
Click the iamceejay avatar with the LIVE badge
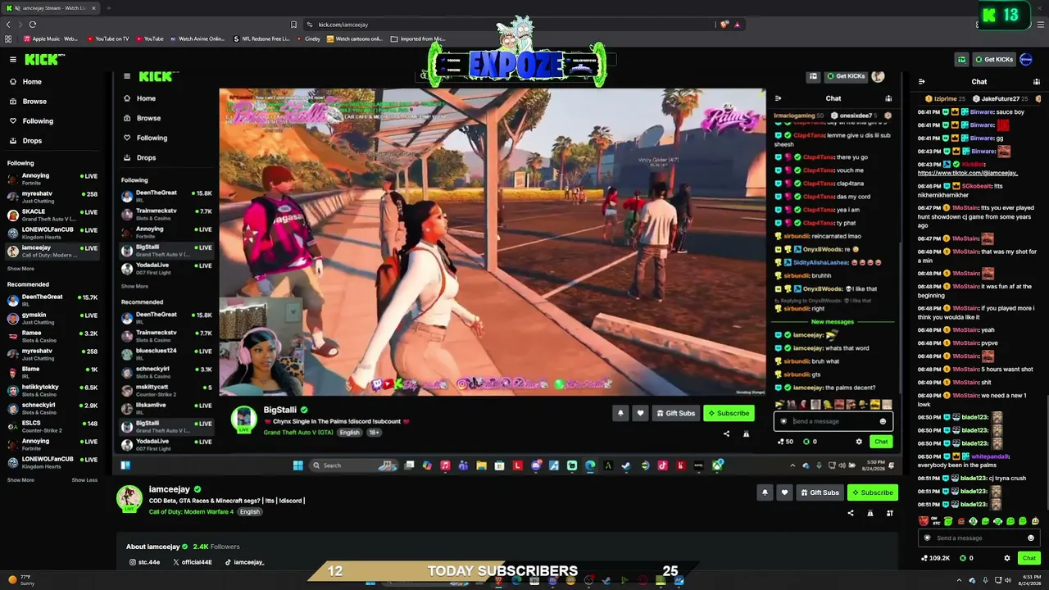point(129,498)
